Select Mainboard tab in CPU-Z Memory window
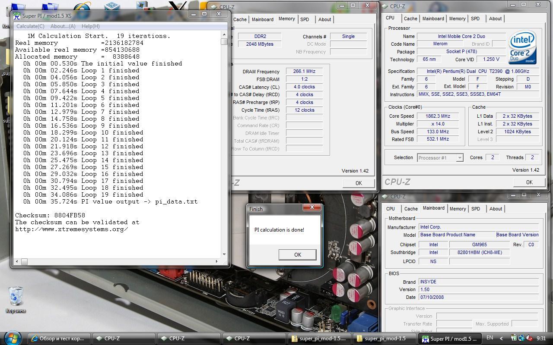The height and width of the screenshot is (345, 553). tap(262, 19)
